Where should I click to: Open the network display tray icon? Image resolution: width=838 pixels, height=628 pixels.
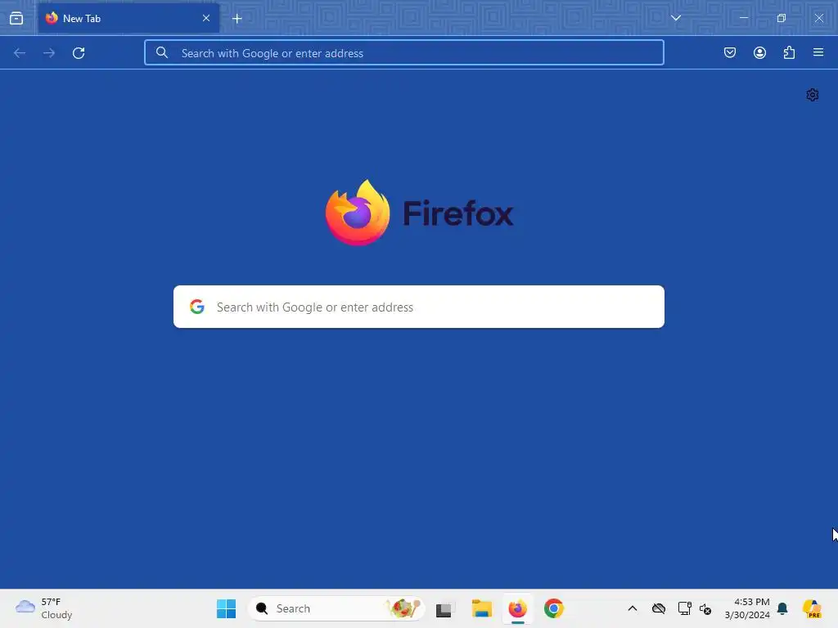684,608
